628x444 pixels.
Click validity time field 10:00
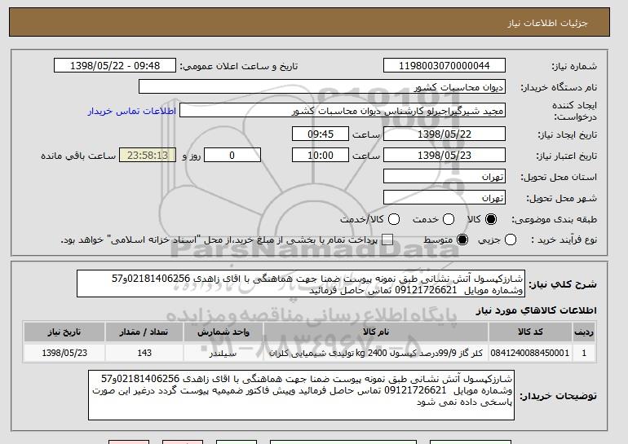click(321, 156)
